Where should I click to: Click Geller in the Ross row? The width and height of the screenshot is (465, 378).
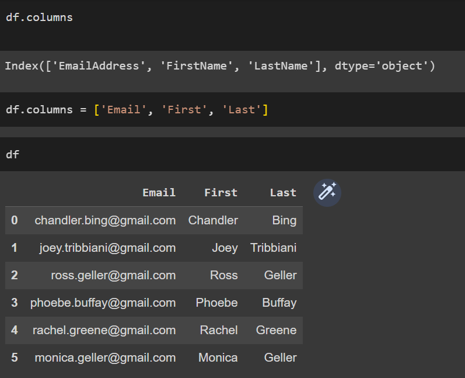tap(281, 275)
